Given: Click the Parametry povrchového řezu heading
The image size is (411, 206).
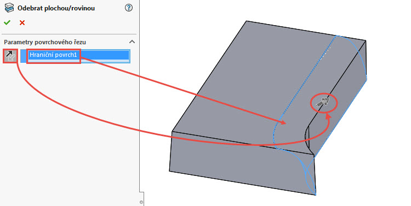Looking at the screenshot, I should click(45, 42).
